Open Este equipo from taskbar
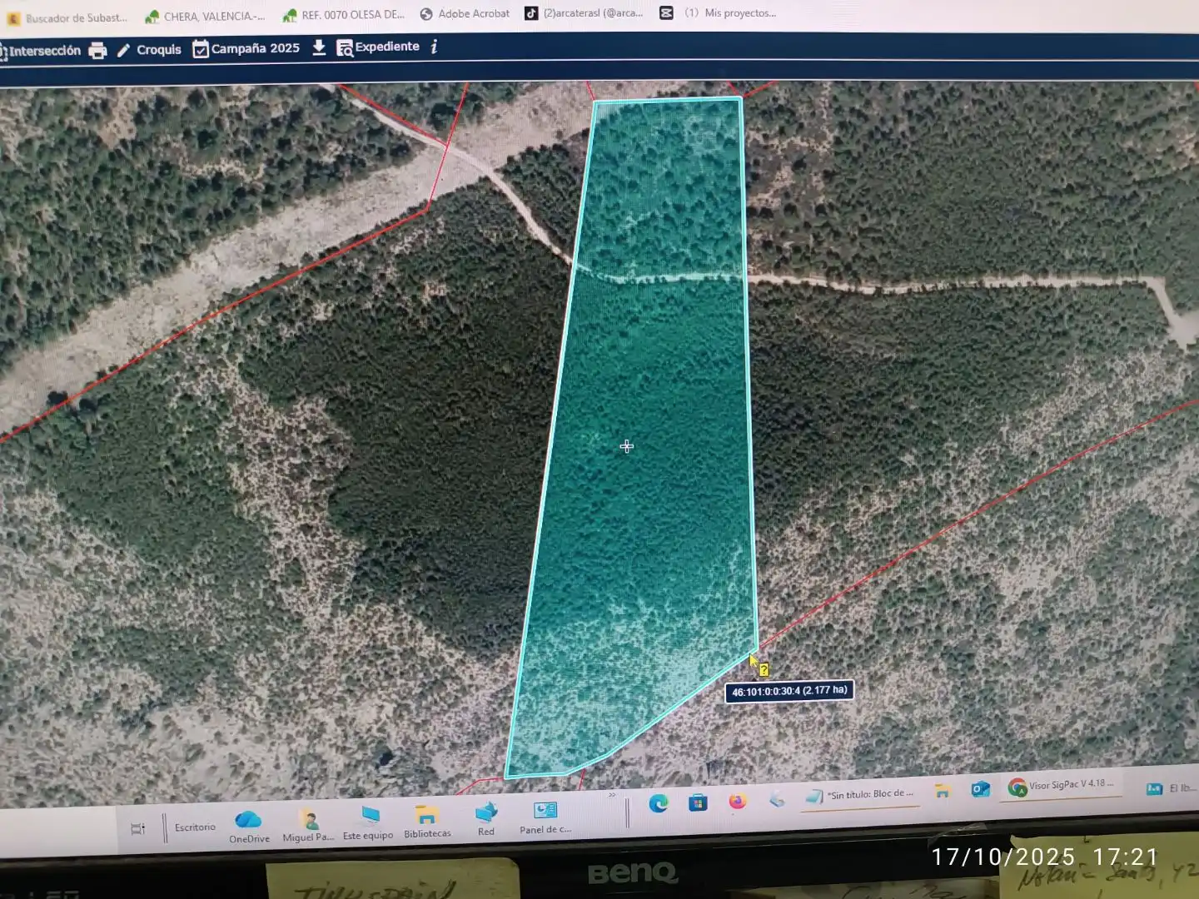This screenshot has width=1199, height=899. [x=368, y=824]
